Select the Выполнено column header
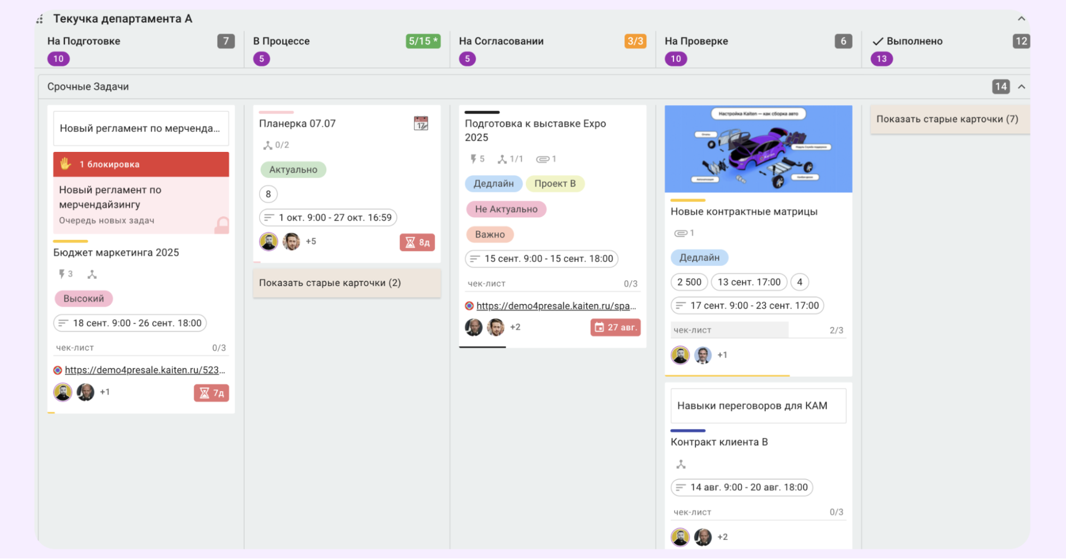 [x=914, y=41]
